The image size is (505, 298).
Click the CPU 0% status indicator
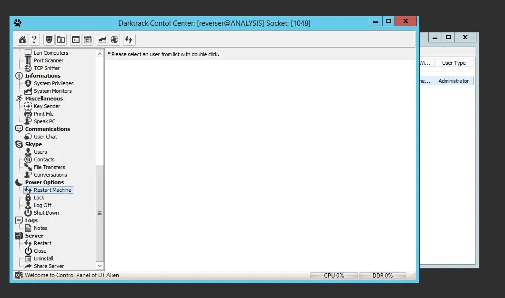pos(333,276)
